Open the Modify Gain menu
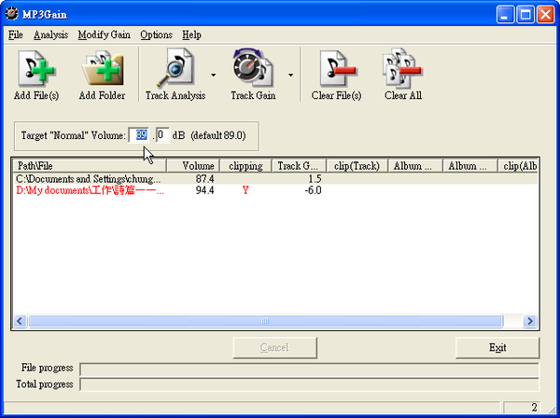Image resolution: width=560 pixels, height=418 pixels. pyautogui.click(x=104, y=35)
